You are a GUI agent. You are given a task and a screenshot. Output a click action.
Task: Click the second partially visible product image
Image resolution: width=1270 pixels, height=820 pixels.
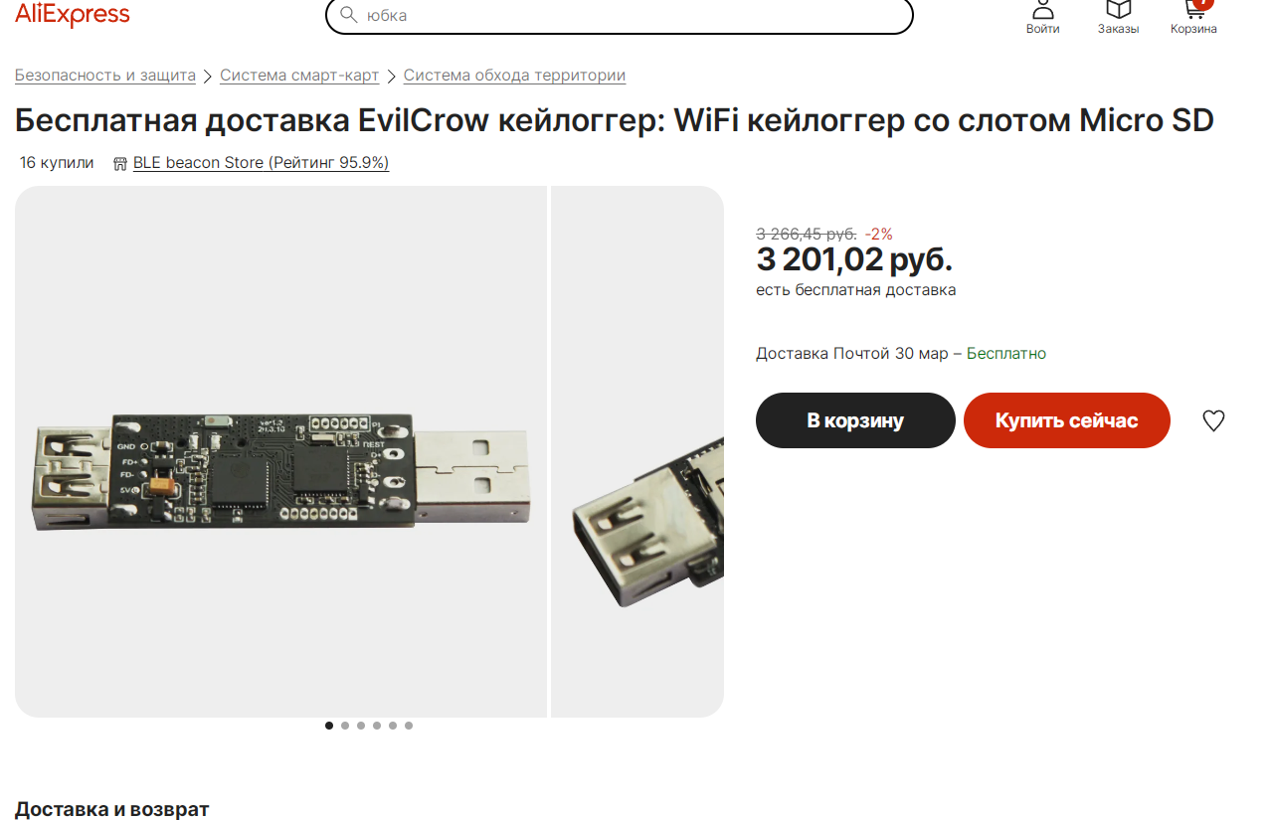[637, 451]
